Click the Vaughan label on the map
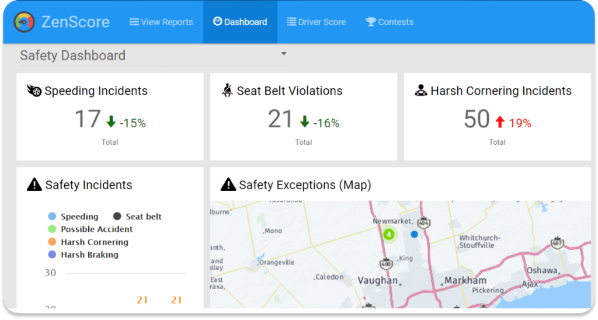This screenshot has width=598, height=320. [378, 281]
